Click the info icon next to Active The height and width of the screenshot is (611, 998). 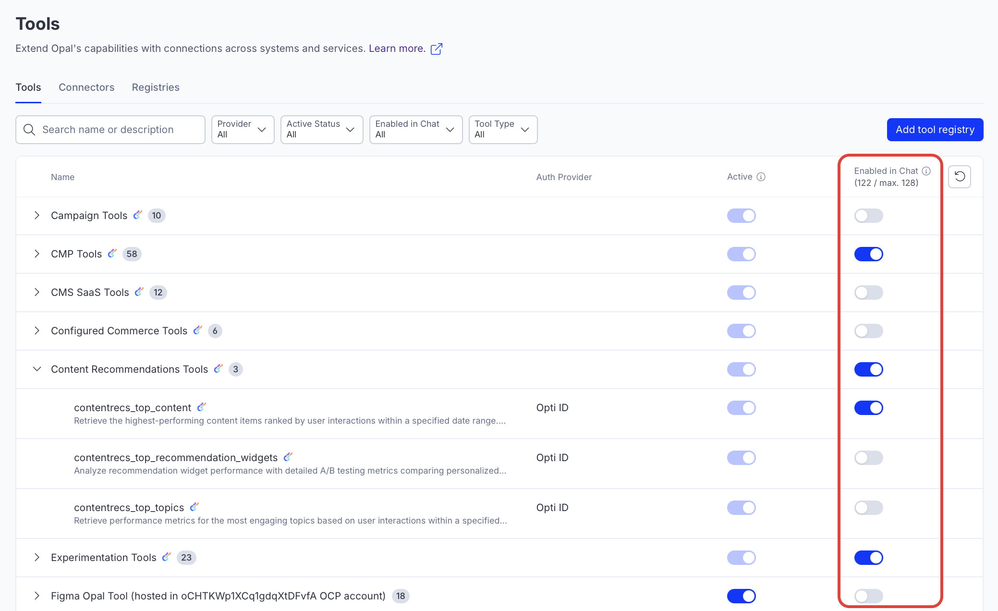point(761,177)
